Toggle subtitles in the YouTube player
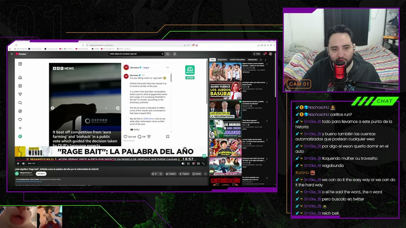The image size is (406, 228). coord(188,163)
